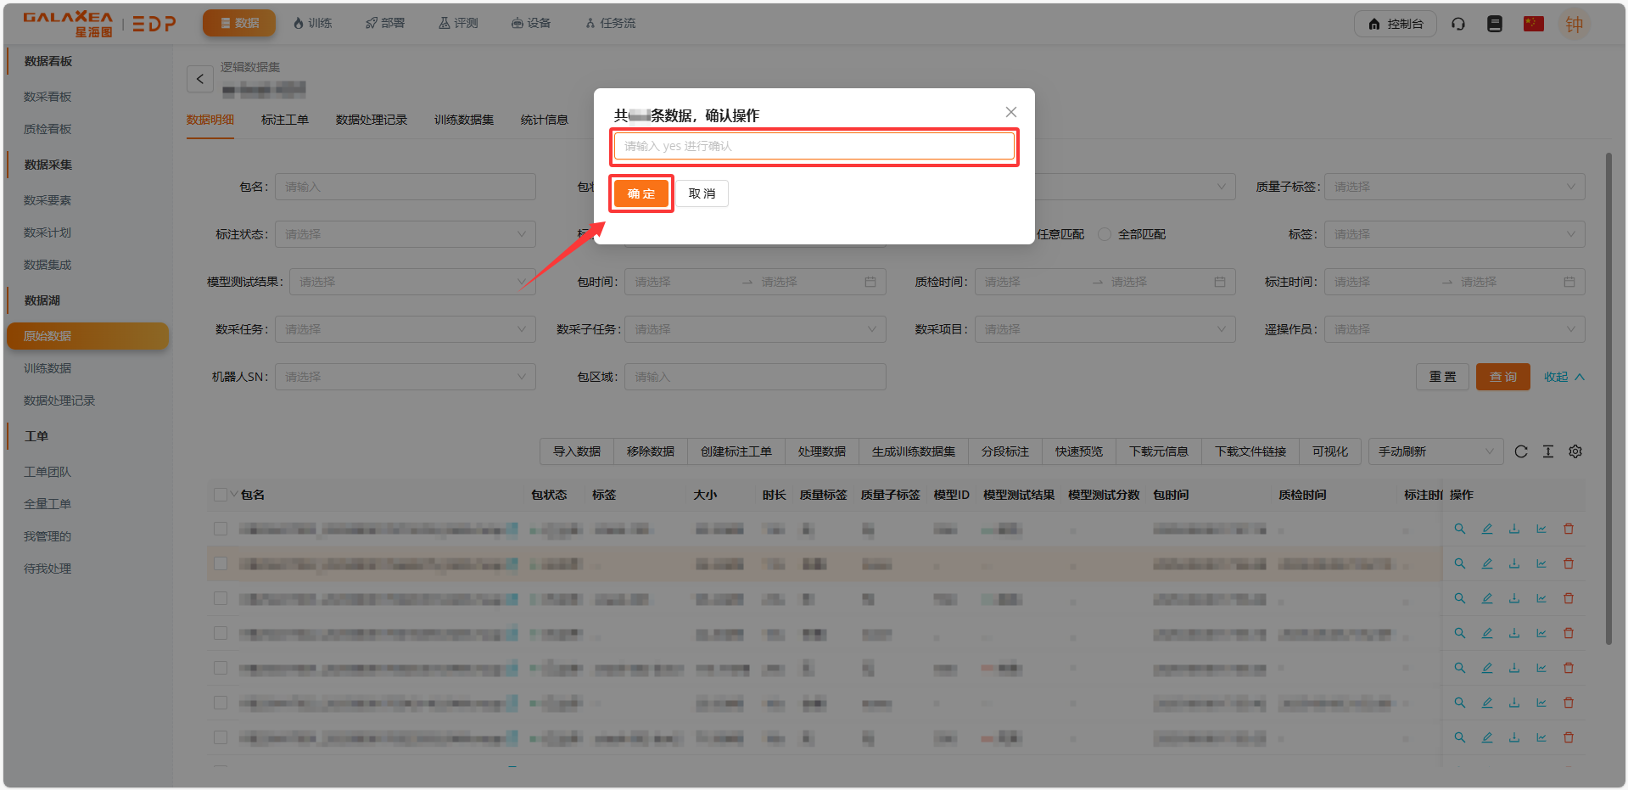Open the 训练 top menu
The height and width of the screenshot is (790, 1628).
[x=312, y=23]
